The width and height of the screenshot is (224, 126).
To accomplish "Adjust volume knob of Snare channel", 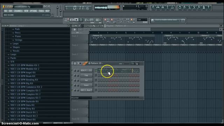I will pyautogui.click(x=78, y=85).
